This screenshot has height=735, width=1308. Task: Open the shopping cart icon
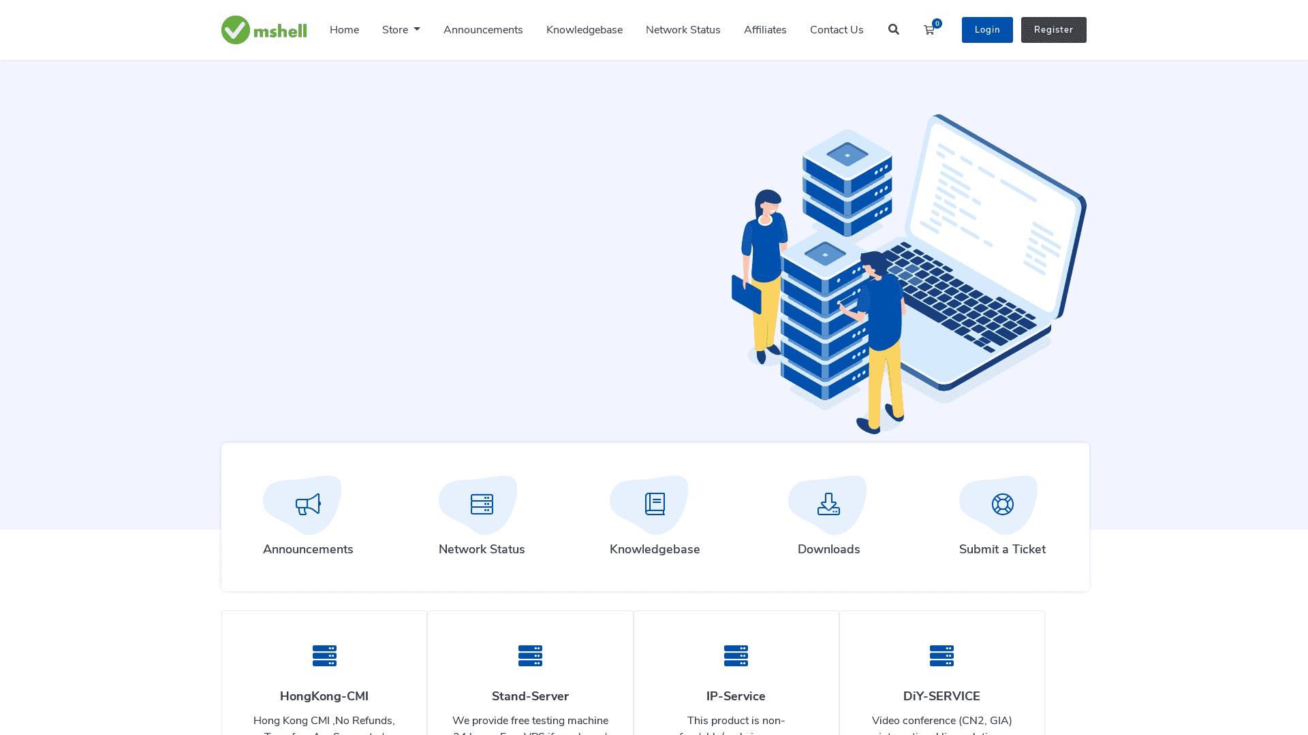(929, 30)
